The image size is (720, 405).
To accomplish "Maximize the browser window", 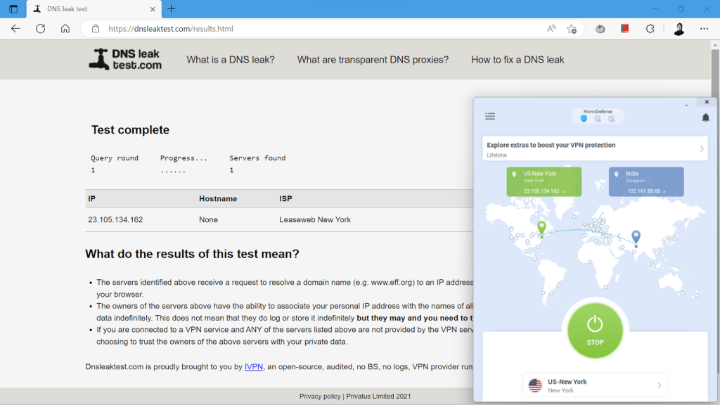I will coord(681,8).
